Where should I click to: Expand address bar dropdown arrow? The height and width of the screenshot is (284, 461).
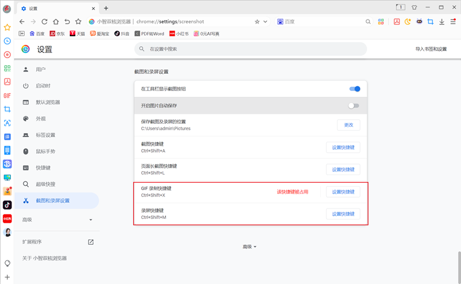(265, 21)
